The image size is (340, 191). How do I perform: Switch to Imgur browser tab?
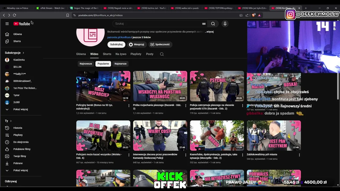coord(84,8)
